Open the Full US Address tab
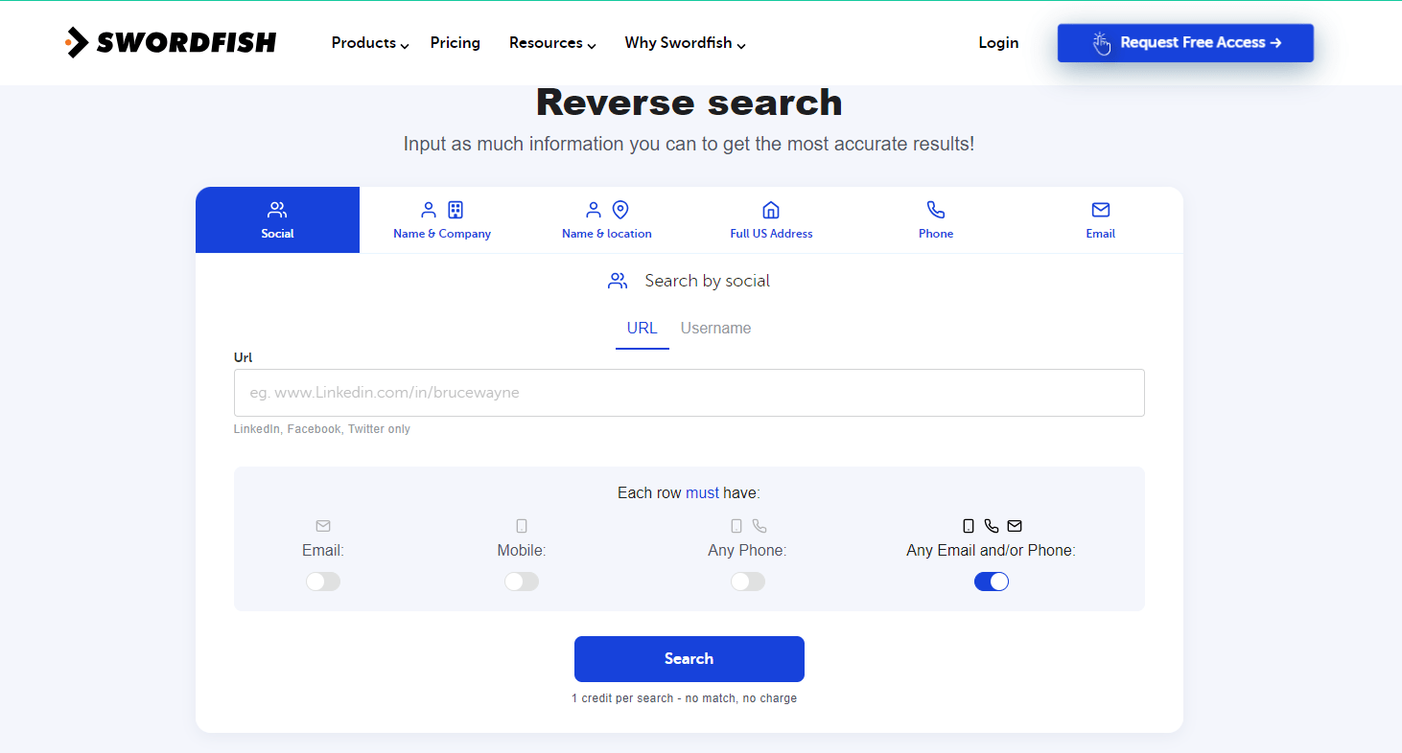Screen dimensions: 1402x753 tap(771, 220)
